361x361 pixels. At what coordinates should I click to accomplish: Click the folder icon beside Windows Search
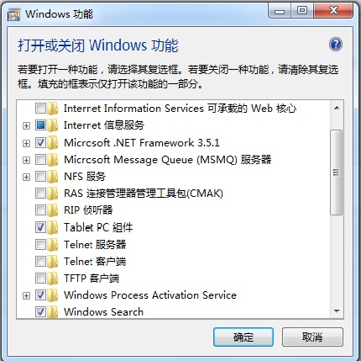click(52, 312)
